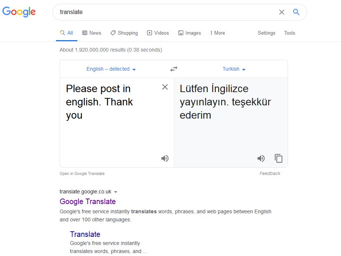Switch to the News tab
Screen dimensions: 341x256
92,33
